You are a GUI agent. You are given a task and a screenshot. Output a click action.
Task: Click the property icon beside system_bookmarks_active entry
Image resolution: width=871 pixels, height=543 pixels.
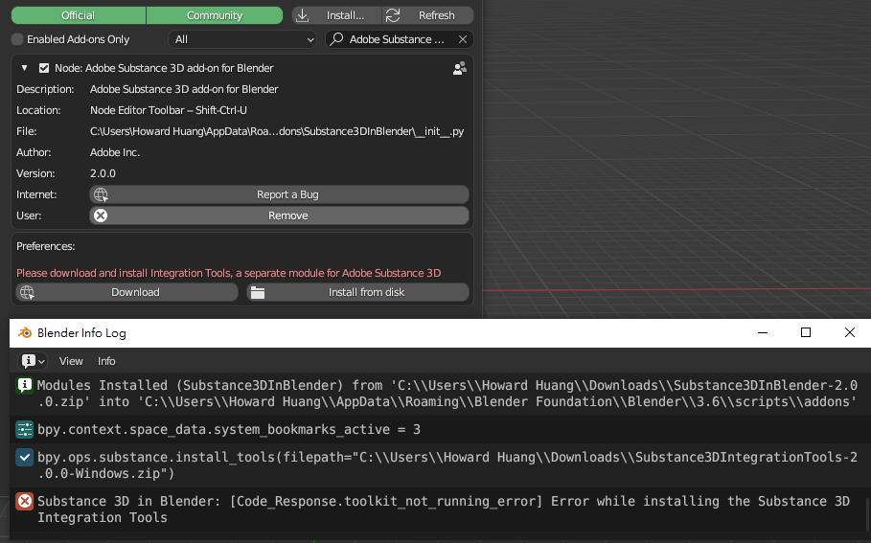pyautogui.click(x=25, y=429)
